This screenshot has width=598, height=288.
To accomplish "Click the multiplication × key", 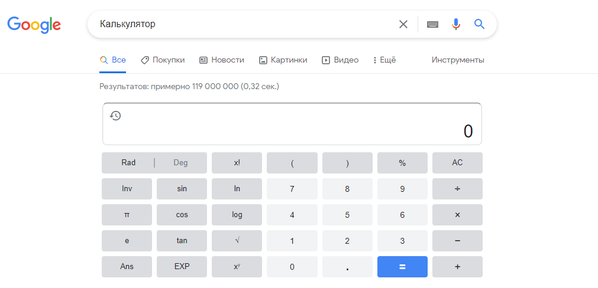I will point(457,215).
